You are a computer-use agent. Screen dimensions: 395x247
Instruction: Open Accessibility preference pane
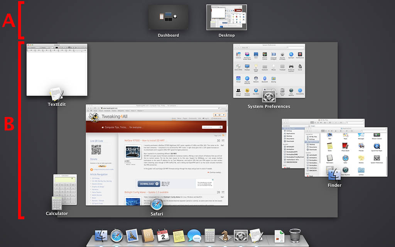point(300,91)
